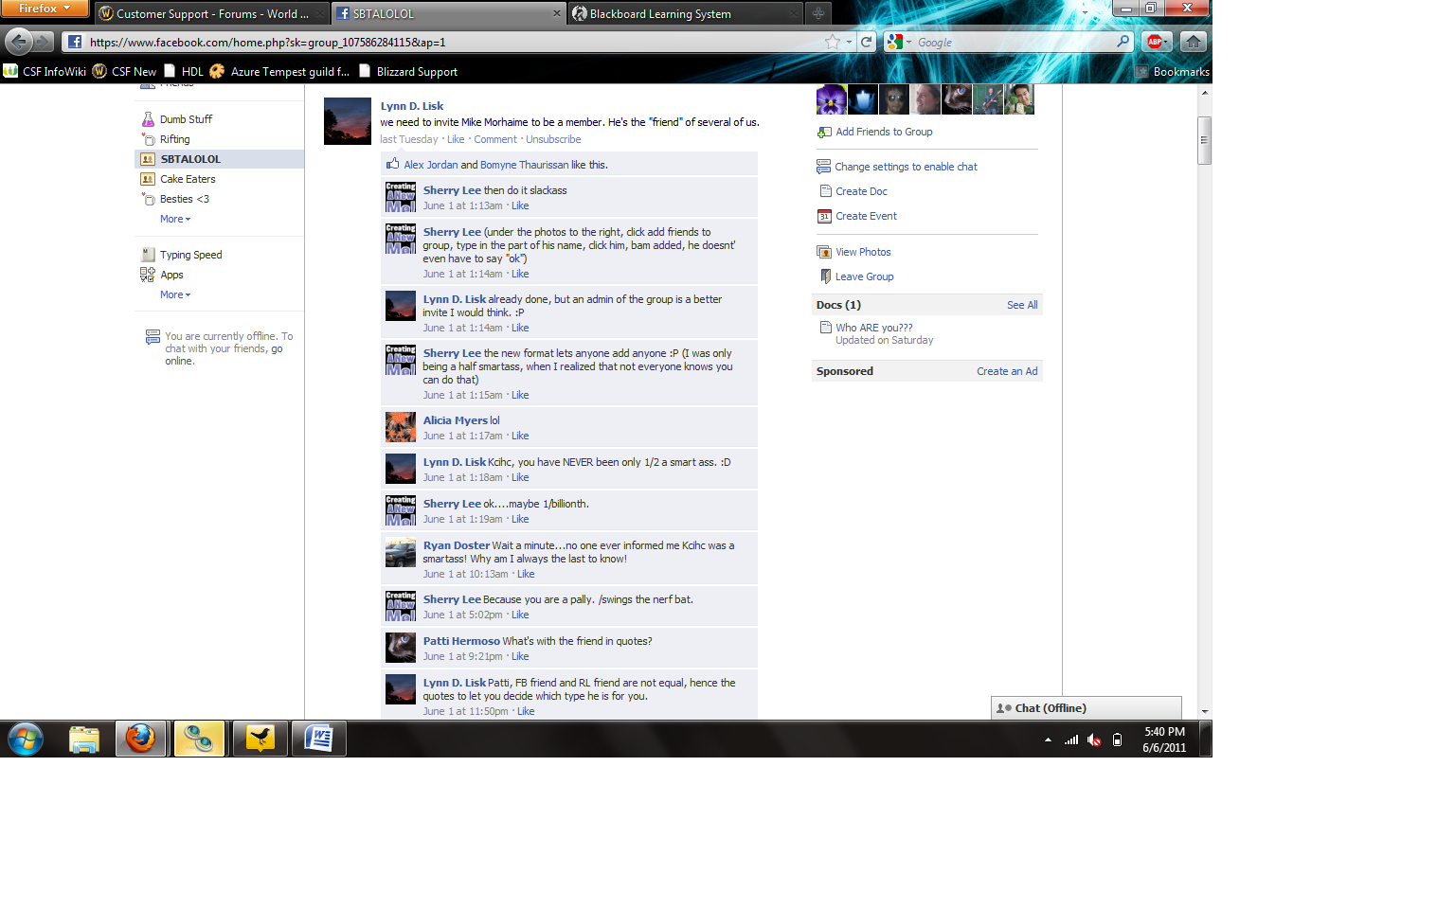The height and width of the screenshot is (909, 1455).
Task: Open Rifting group in sidebar
Action: tap(175, 139)
